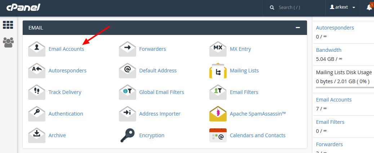Viewport: 374px width, 153px height.
Task: Click the Apache SpamAssassin feather icon
Action: (218, 114)
